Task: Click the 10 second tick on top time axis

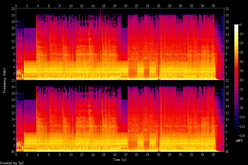Action: (71, 6)
